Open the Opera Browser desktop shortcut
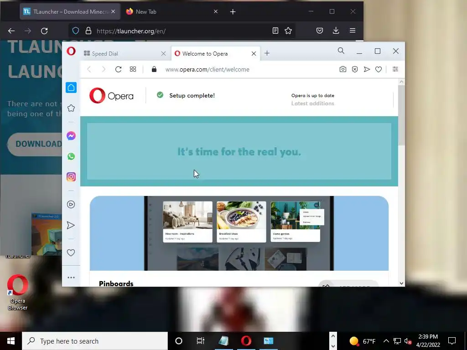Viewport: 467px width, 350px height. (x=18, y=293)
